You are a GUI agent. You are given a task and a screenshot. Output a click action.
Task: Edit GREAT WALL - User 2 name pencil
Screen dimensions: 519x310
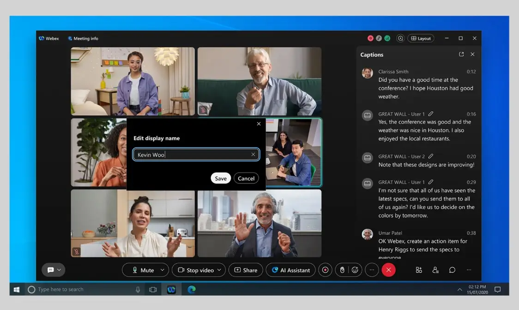pos(431,156)
